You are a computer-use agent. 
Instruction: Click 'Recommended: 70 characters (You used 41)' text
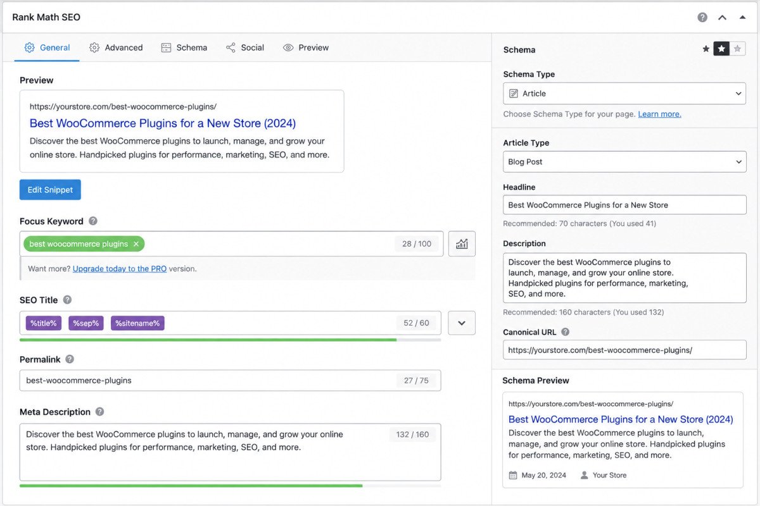tap(579, 224)
